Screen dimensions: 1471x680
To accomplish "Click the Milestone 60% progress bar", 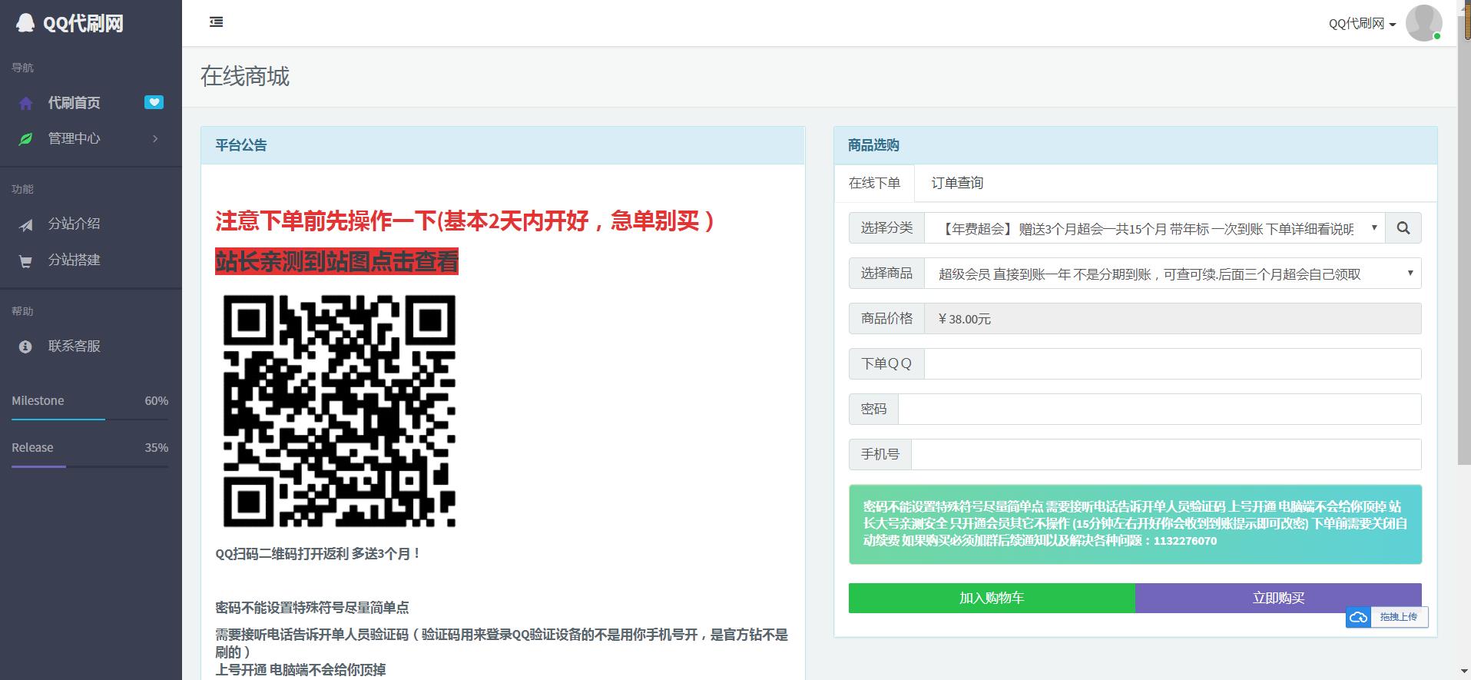I will click(90, 419).
